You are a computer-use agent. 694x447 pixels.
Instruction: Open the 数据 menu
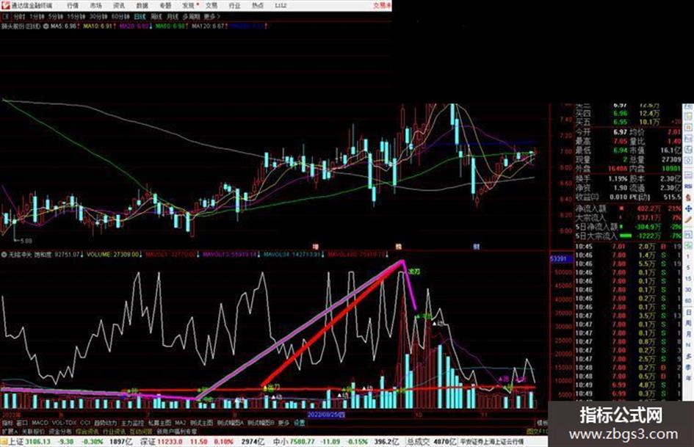coord(142,5)
